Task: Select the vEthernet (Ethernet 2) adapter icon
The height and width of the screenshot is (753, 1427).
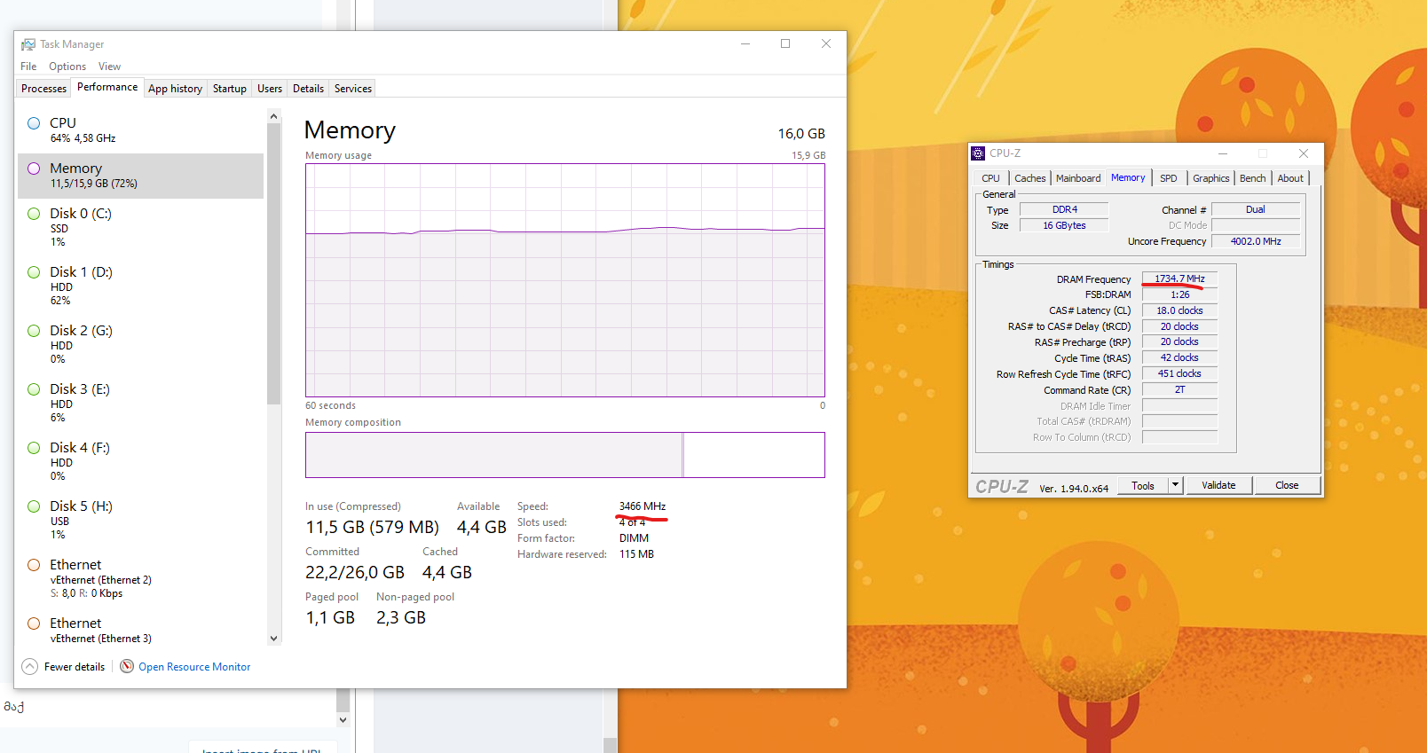Action: [x=34, y=565]
